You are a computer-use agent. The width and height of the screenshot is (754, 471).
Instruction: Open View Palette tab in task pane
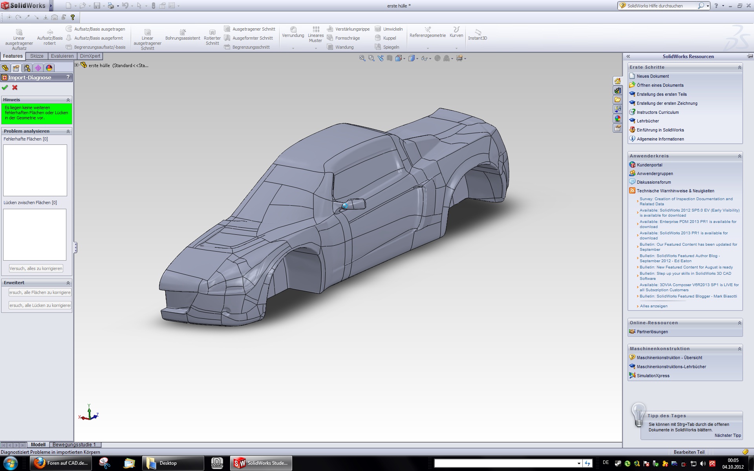[617, 109]
